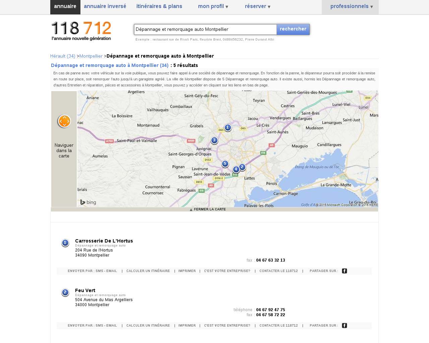Click the Dépannage et remorquage auto à Montpellier heading
Screen dimensions: 429x343
110,65
